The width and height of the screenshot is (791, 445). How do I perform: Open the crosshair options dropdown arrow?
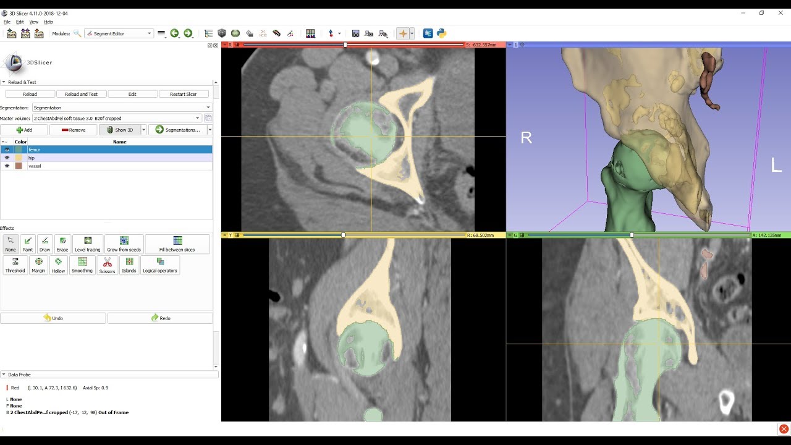click(x=412, y=33)
